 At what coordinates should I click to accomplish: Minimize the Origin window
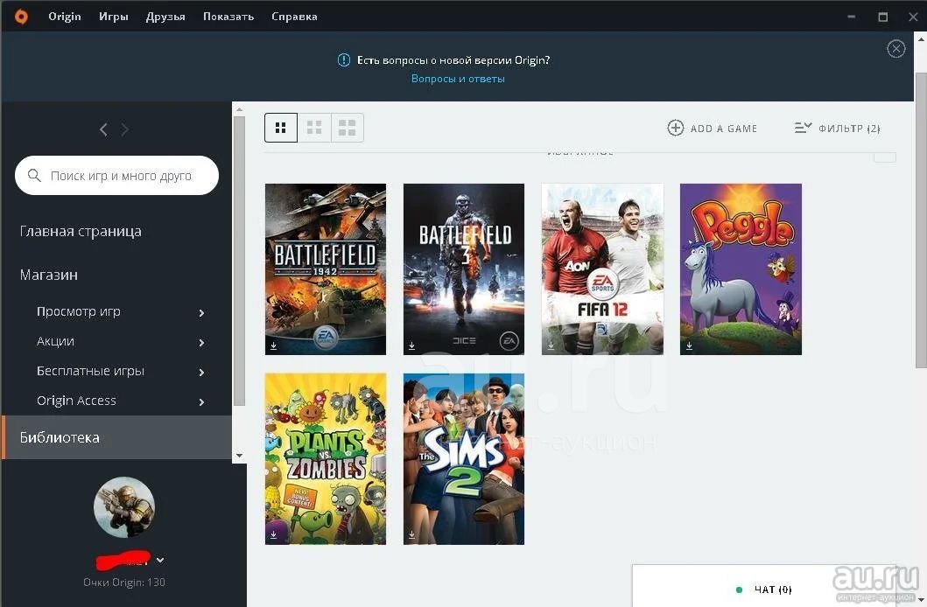(852, 17)
